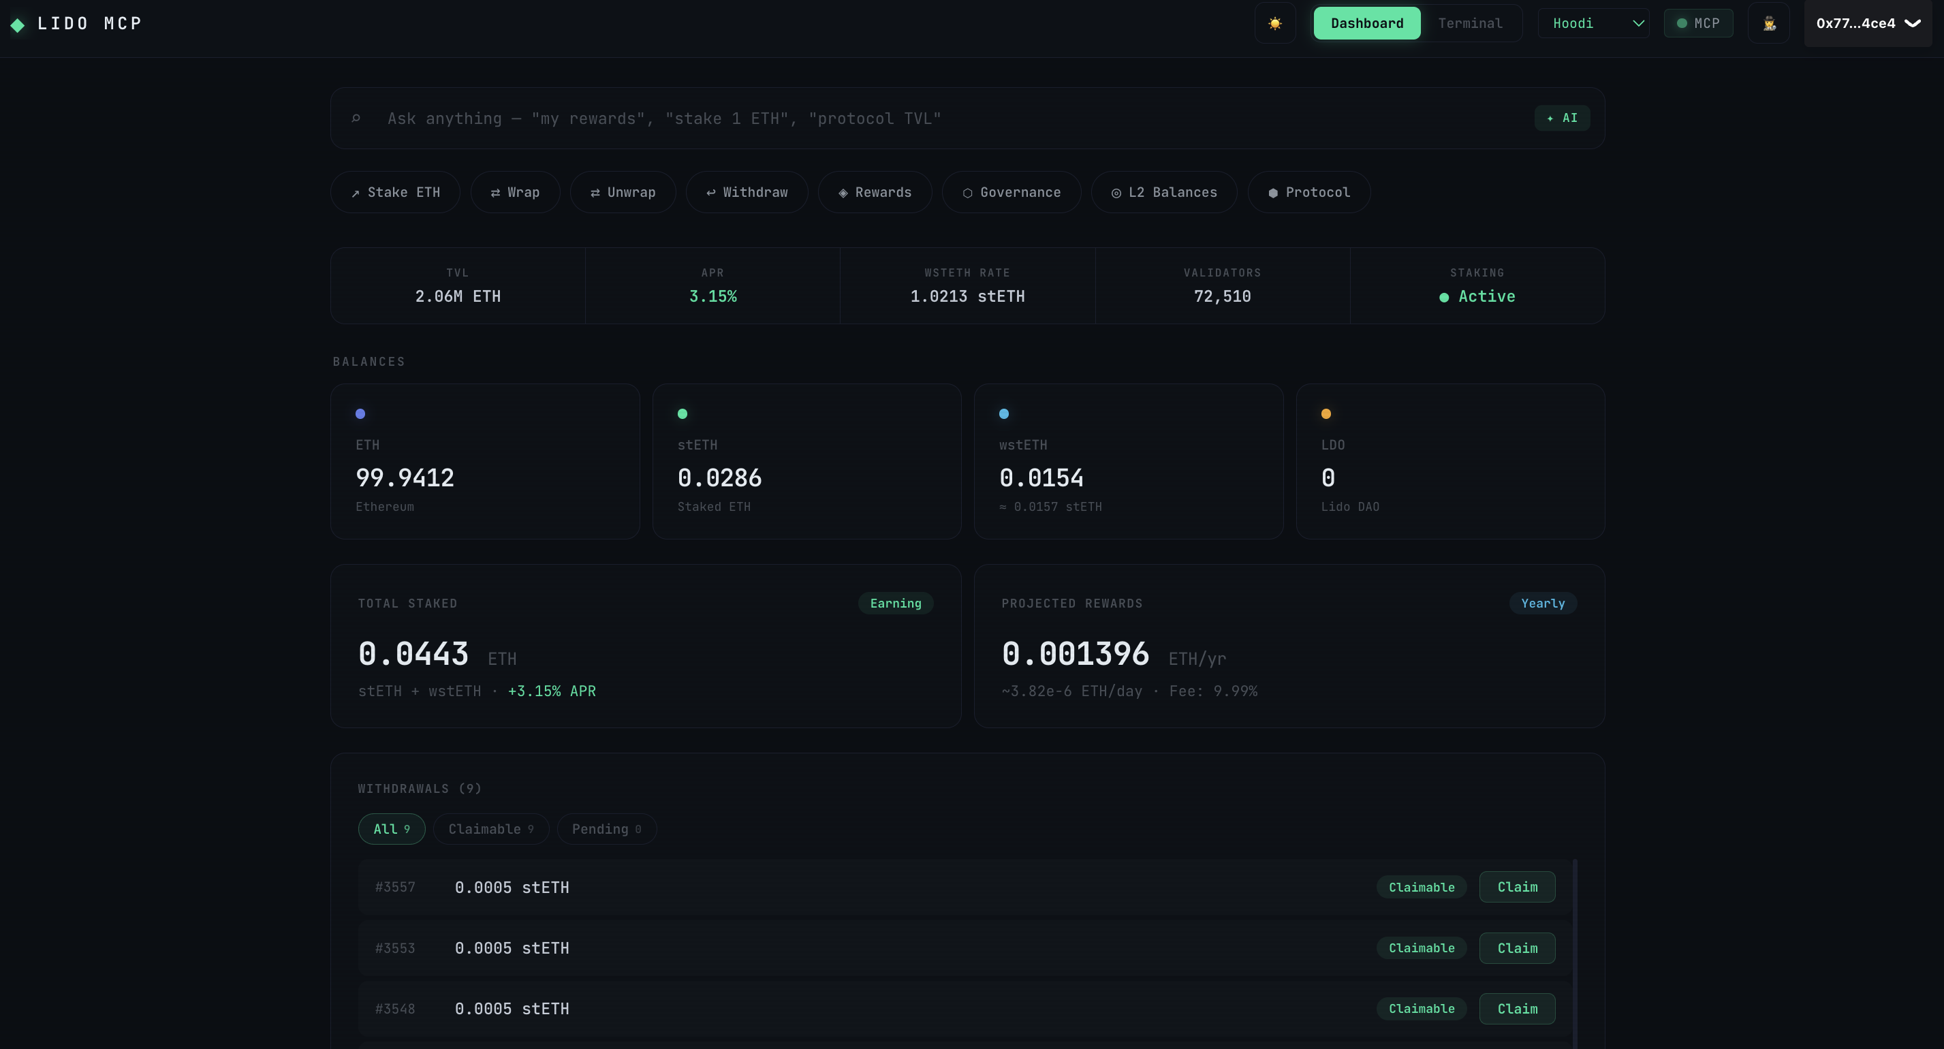
Task: Claim withdrawal request #3548
Action: point(1517,1009)
